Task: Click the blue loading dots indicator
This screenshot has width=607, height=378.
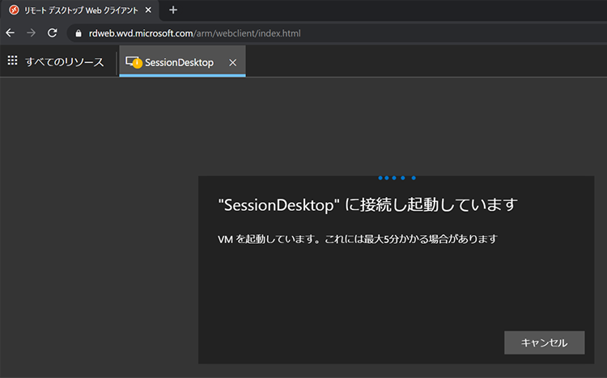Action: tap(397, 177)
